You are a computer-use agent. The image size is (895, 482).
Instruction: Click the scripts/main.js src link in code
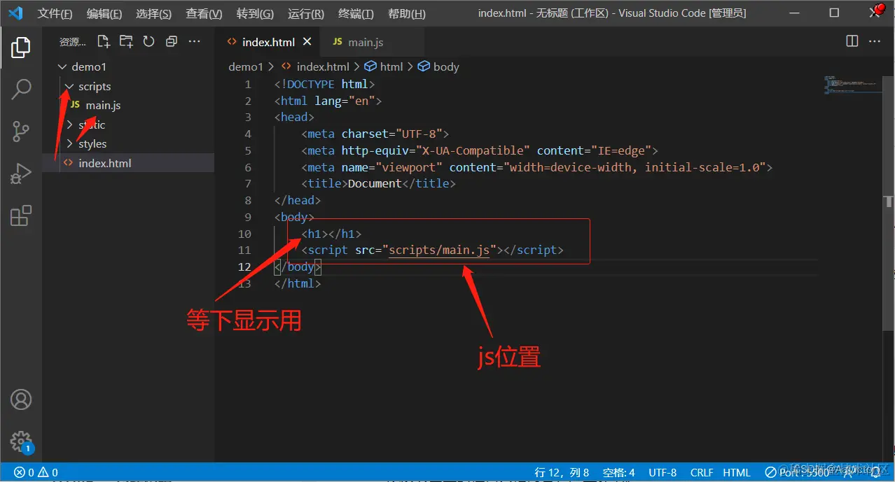[439, 250]
